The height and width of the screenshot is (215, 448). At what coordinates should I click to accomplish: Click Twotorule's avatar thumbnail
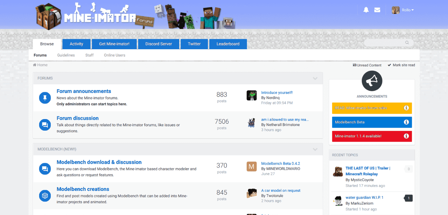click(x=252, y=193)
